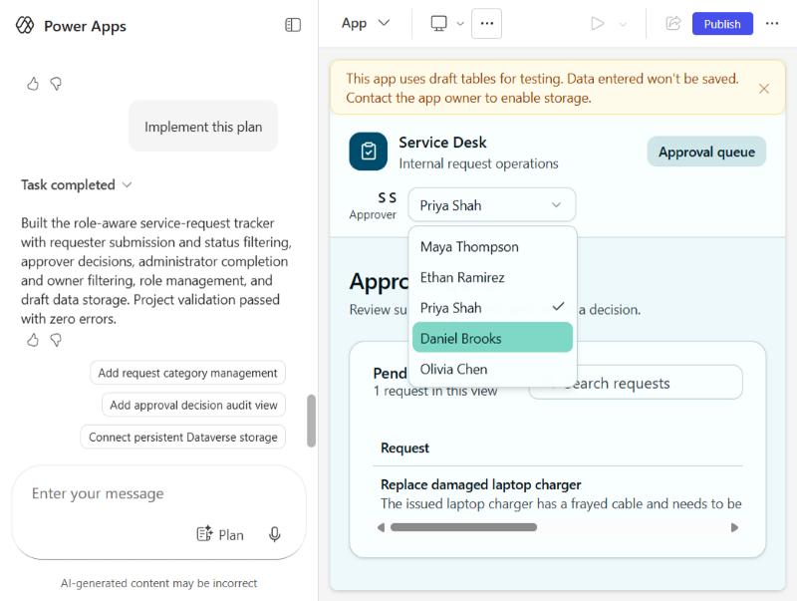
Task: Dismiss the draft tables warning banner
Action: (763, 89)
